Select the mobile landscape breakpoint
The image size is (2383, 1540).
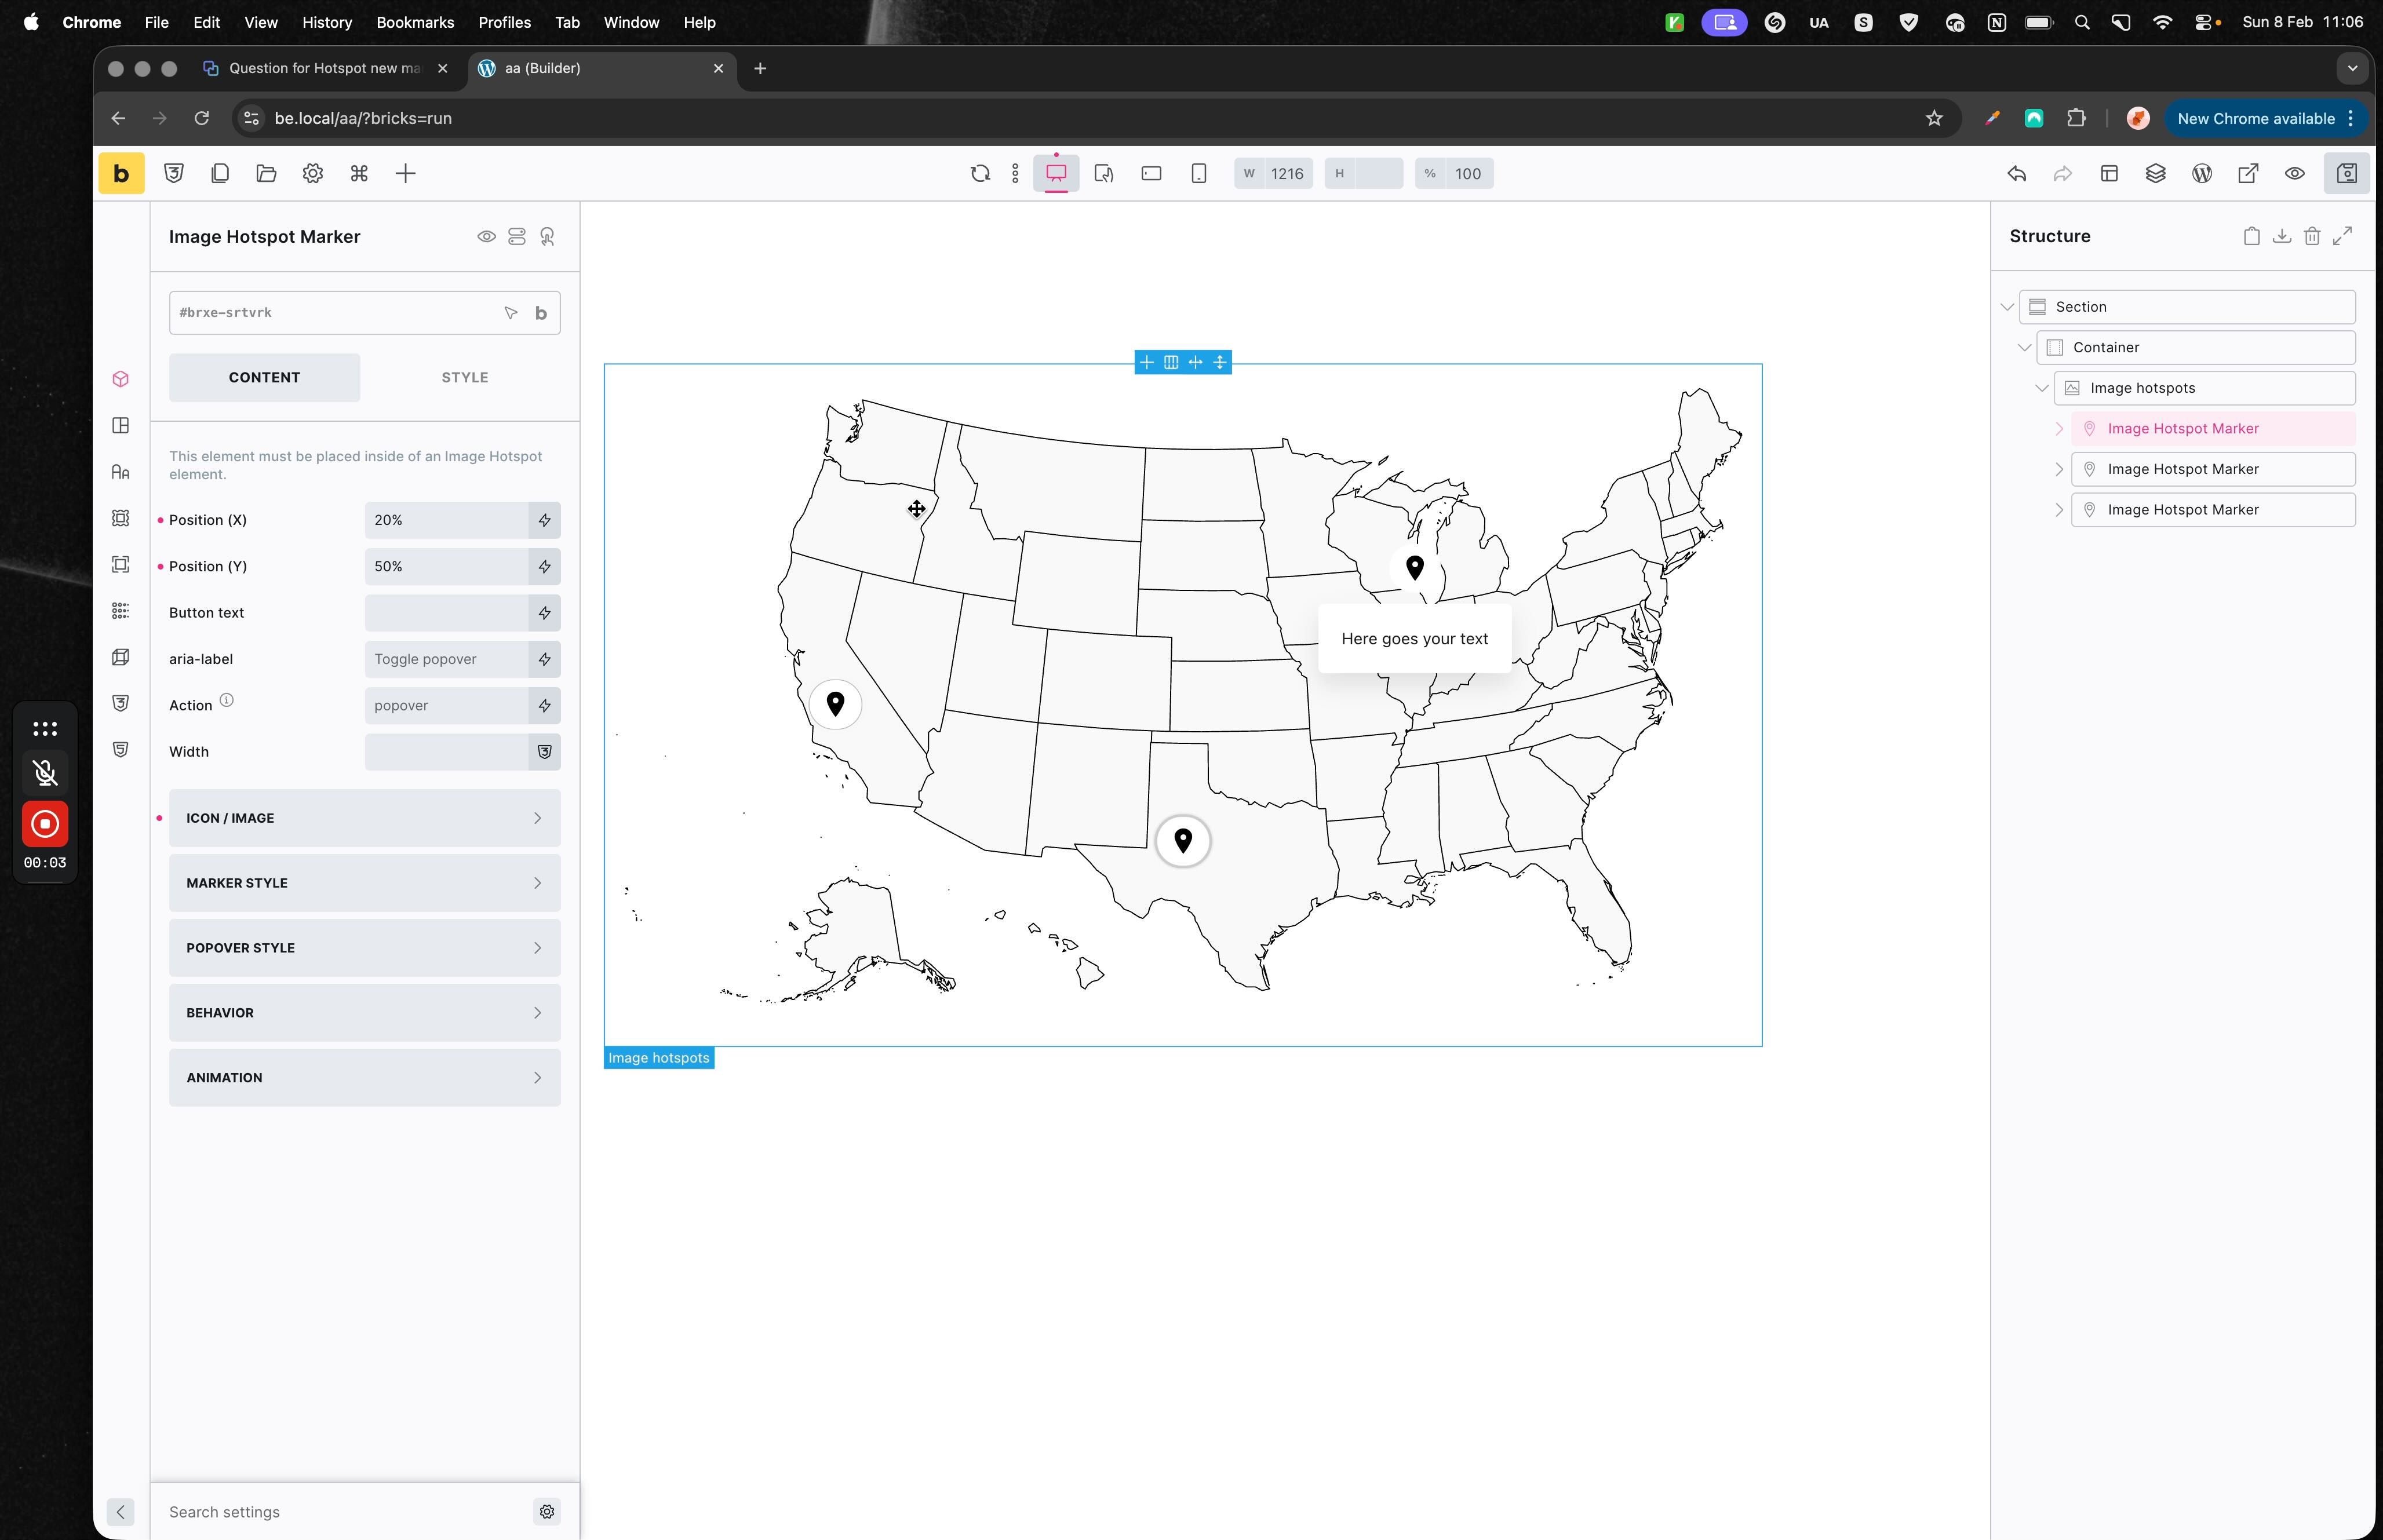coord(1151,174)
